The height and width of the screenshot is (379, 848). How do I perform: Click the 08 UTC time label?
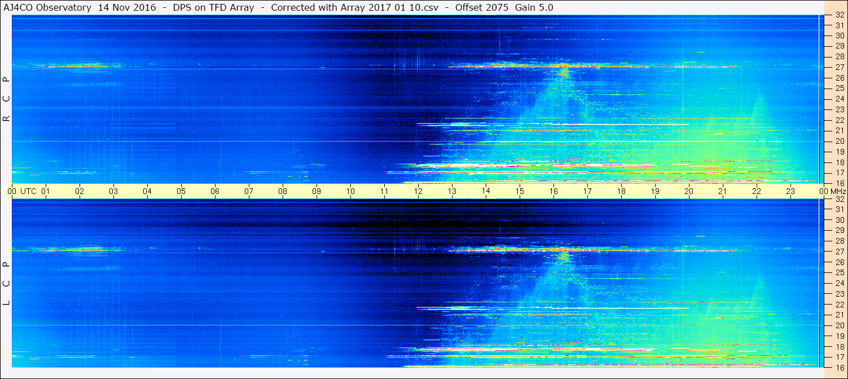[283, 191]
